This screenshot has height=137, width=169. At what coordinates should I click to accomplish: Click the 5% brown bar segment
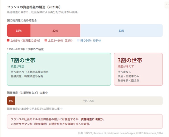tap(11, 101)
